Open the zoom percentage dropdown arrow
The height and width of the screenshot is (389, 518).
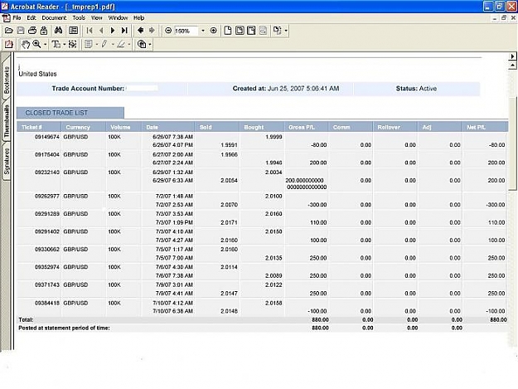pyautogui.click(x=203, y=31)
